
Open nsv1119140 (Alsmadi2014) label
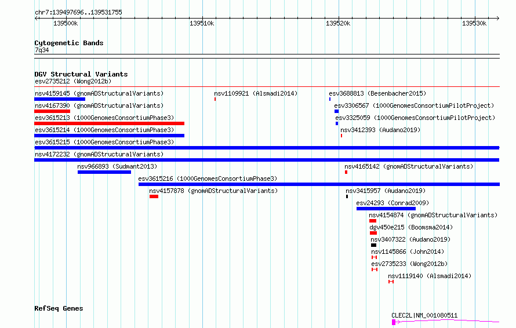tap(430, 276)
